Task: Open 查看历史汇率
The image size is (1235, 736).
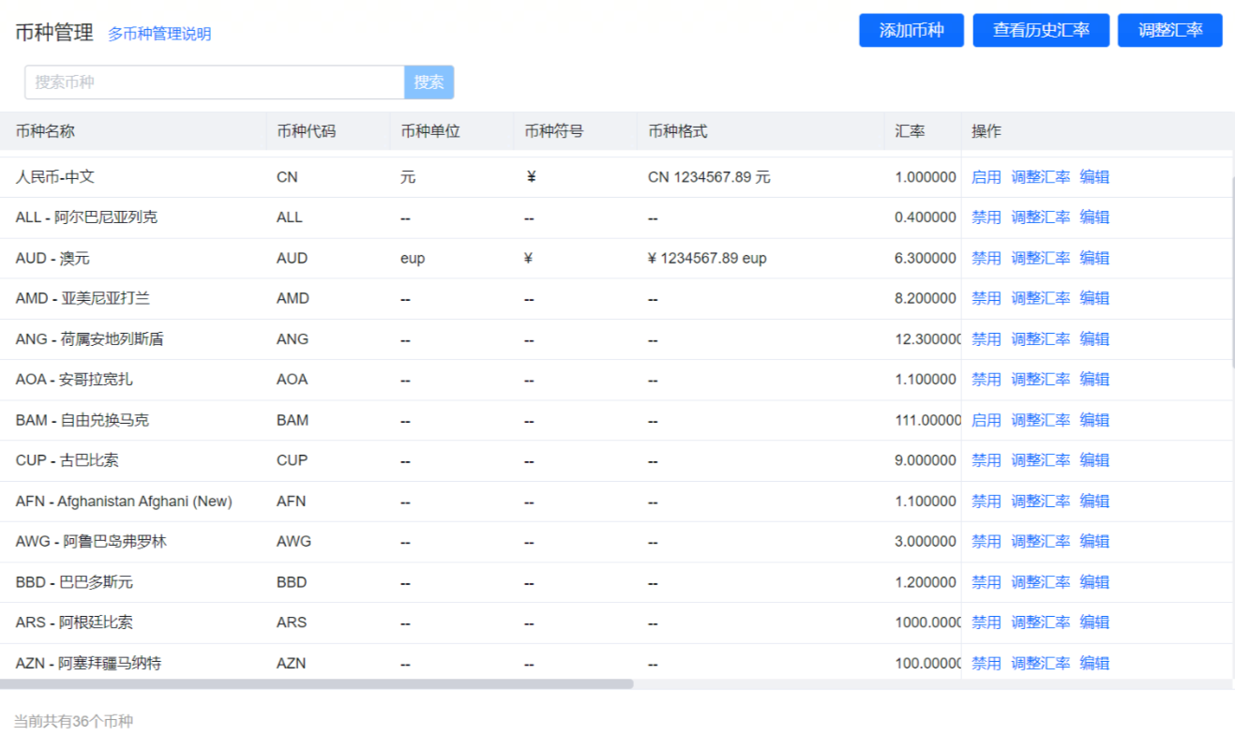Action: [x=1041, y=30]
